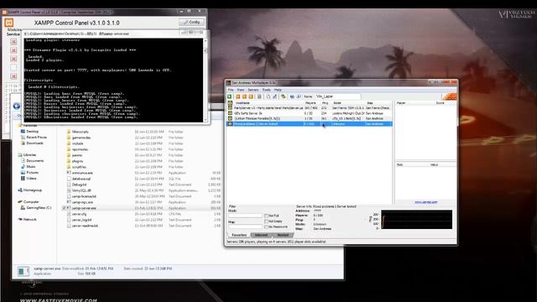537x302 pixels.
Task: Select the announce.exe file in Explorer
Action: (80, 173)
